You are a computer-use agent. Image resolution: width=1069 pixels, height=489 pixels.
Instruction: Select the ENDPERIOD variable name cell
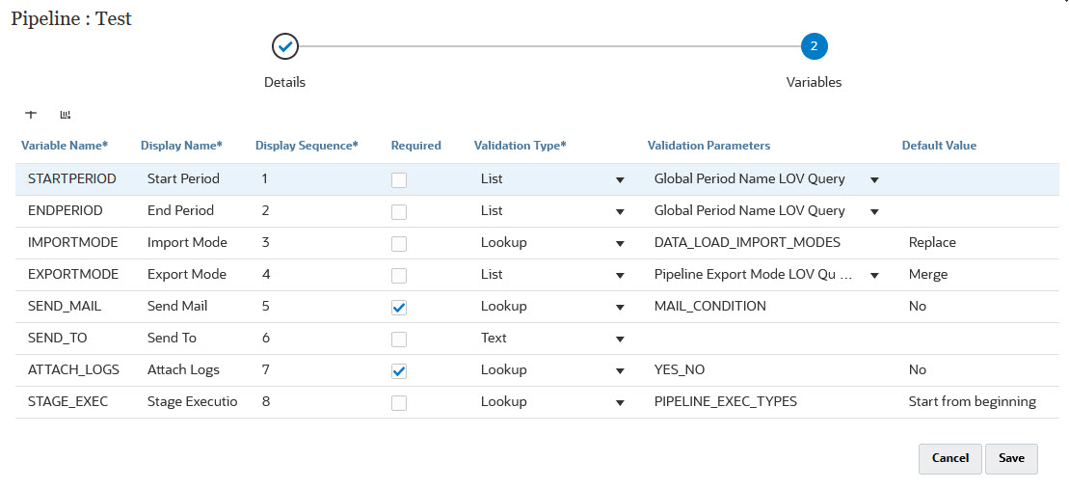tap(66, 210)
